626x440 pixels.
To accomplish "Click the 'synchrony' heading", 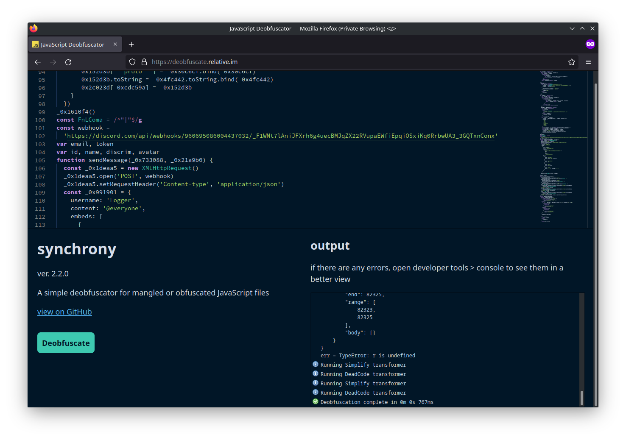I will (77, 249).
